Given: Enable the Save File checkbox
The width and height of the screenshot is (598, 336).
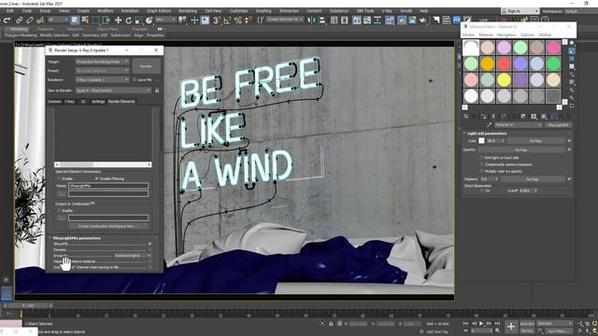Looking at the screenshot, I should click(135, 80).
